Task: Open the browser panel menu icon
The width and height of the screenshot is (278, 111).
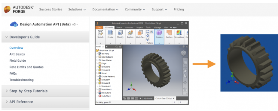Action: tap(120, 47)
